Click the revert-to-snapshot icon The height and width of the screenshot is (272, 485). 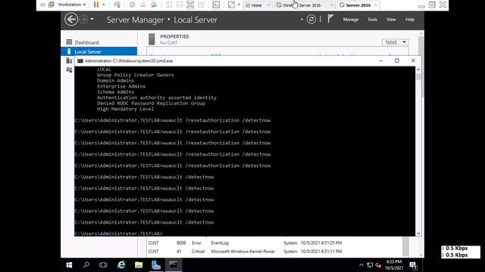(143, 5)
